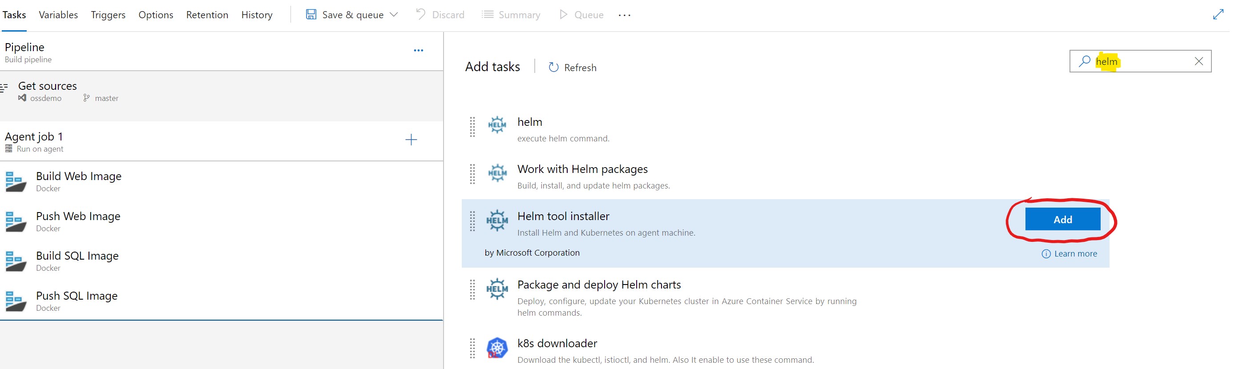Image resolution: width=1235 pixels, height=369 pixels.
Task: Select the Helm tool installer title
Action: point(563,216)
